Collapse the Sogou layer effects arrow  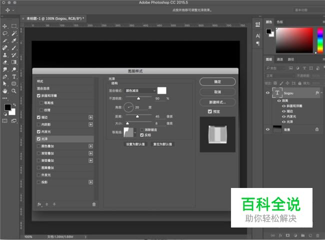pyautogui.click(x=321, y=93)
